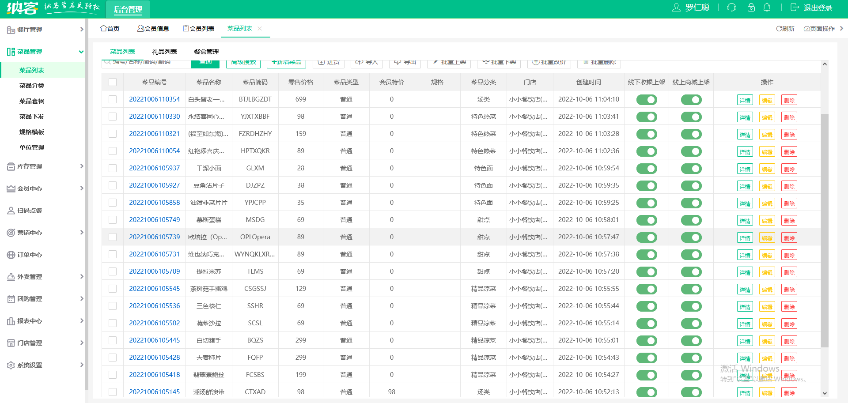Image resolution: width=848 pixels, height=403 pixels.
Task: Tick the select-all checkbox in the table header
Action: [x=113, y=82]
